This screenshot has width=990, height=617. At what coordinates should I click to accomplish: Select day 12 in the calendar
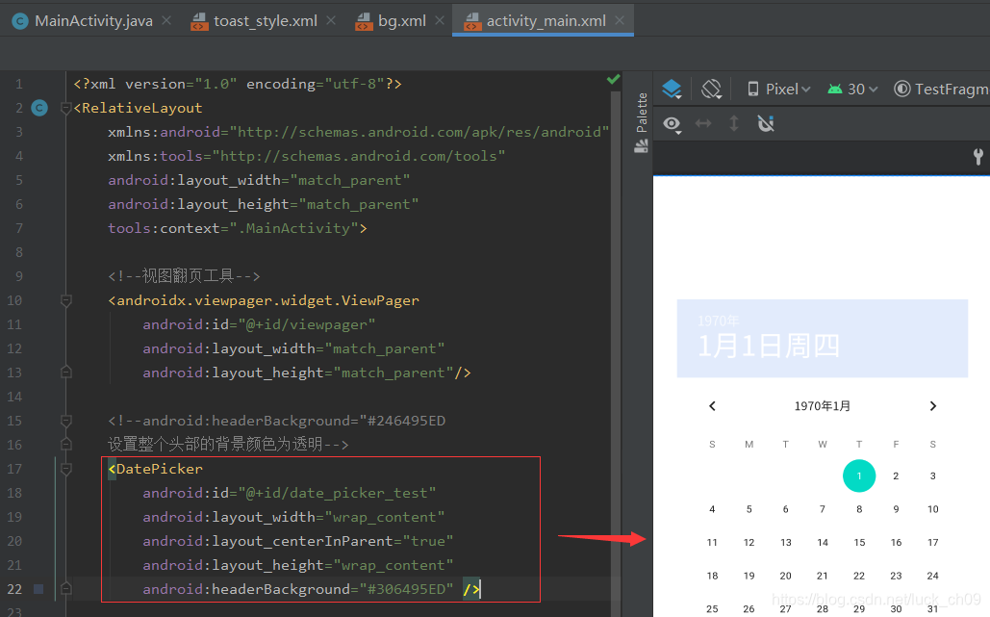[x=749, y=543]
